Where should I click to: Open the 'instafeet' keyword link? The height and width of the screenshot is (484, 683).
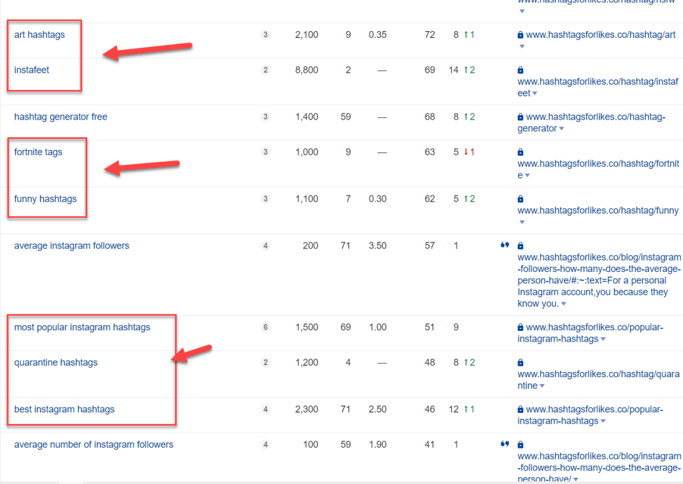point(32,70)
